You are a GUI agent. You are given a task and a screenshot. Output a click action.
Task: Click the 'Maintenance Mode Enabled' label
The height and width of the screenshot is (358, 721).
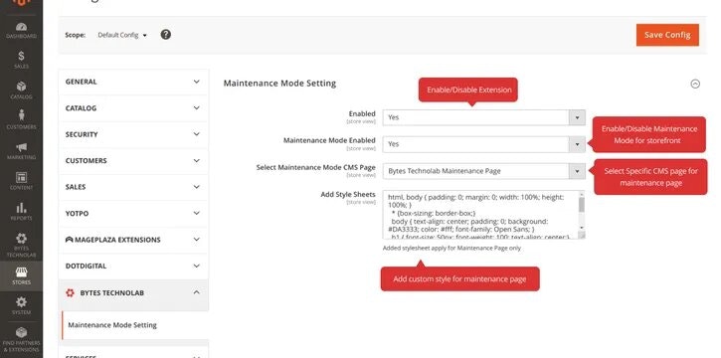tap(329, 140)
